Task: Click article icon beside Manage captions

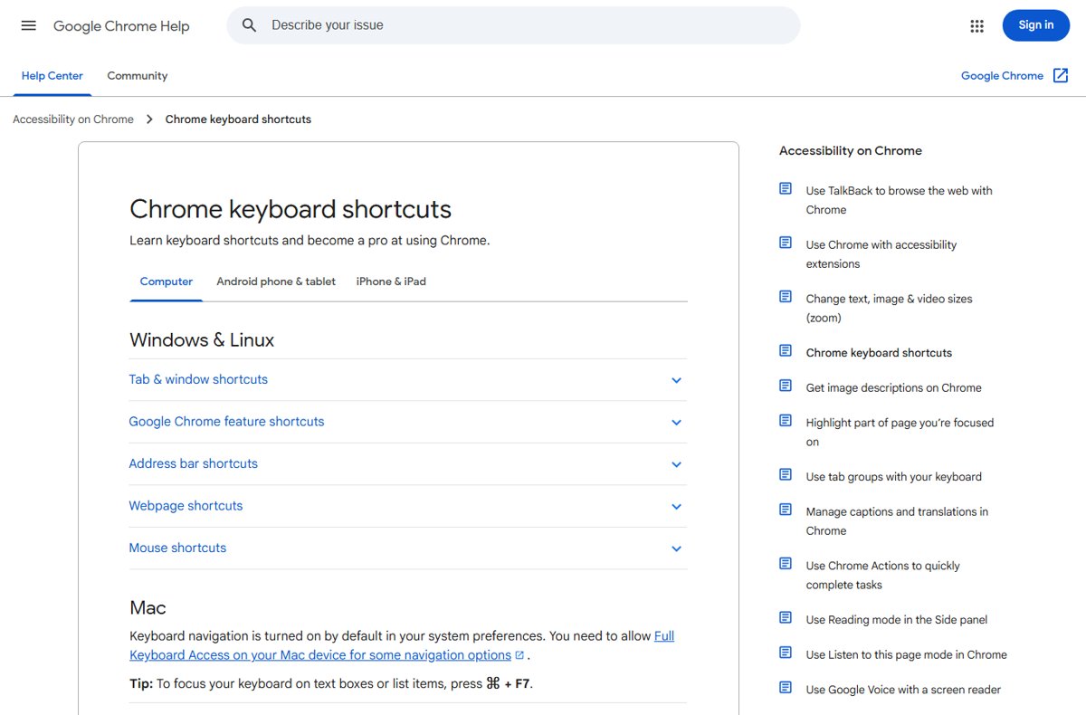Action: coord(786,510)
